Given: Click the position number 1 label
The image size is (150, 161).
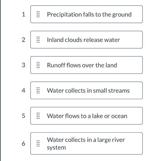Looking at the screenshot, I should tap(24, 14).
